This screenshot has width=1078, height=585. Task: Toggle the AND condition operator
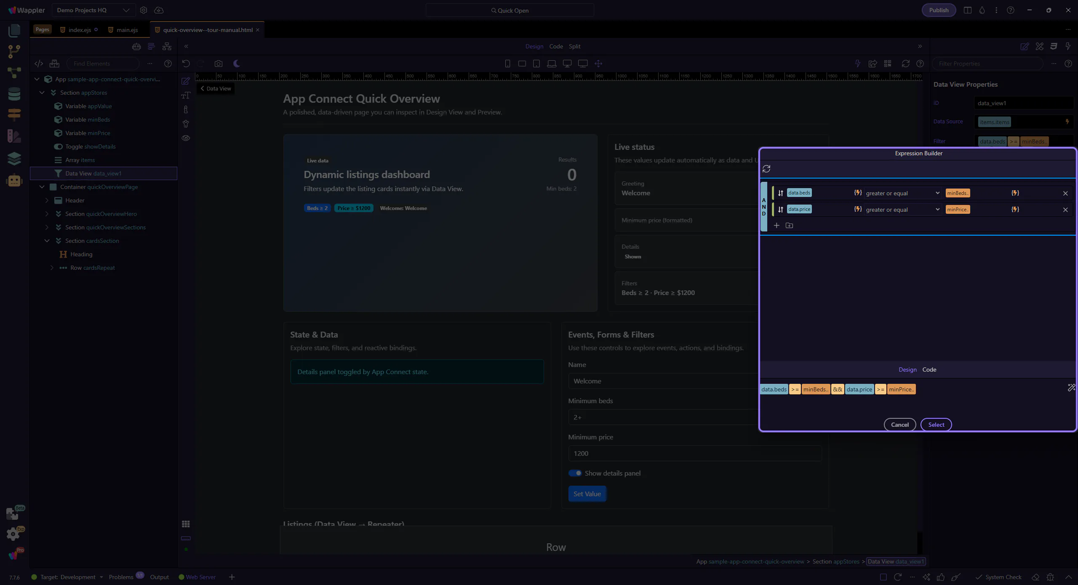[763, 207]
